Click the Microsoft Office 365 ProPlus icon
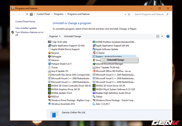182x126 pixels. tap(94, 71)
